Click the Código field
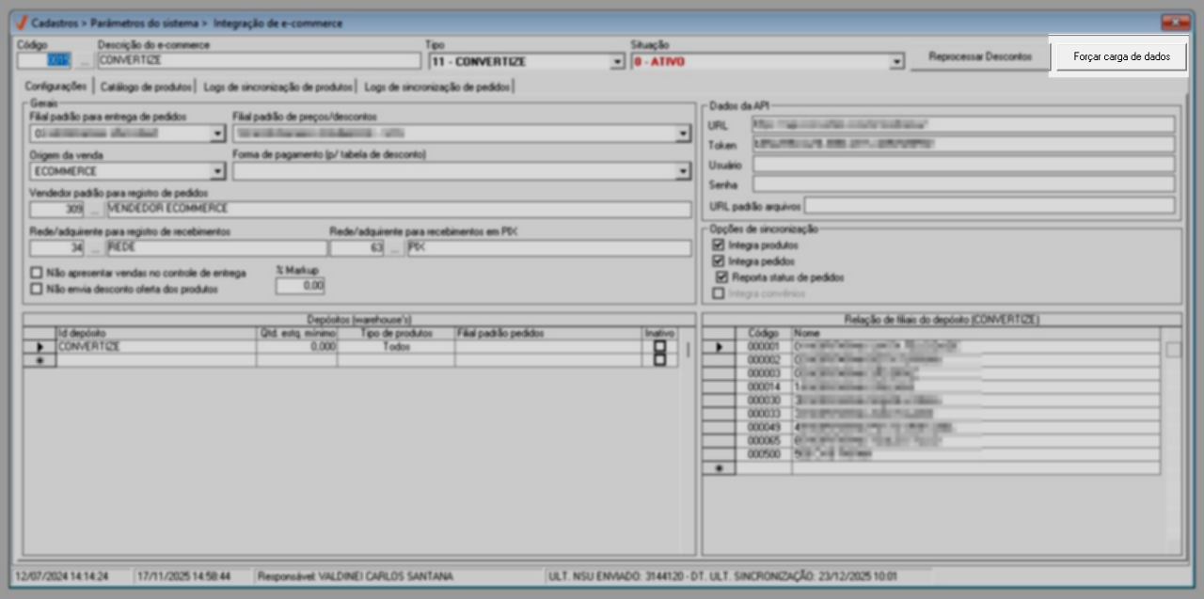This screenshot has width=1204, height=599. (45, 62)
